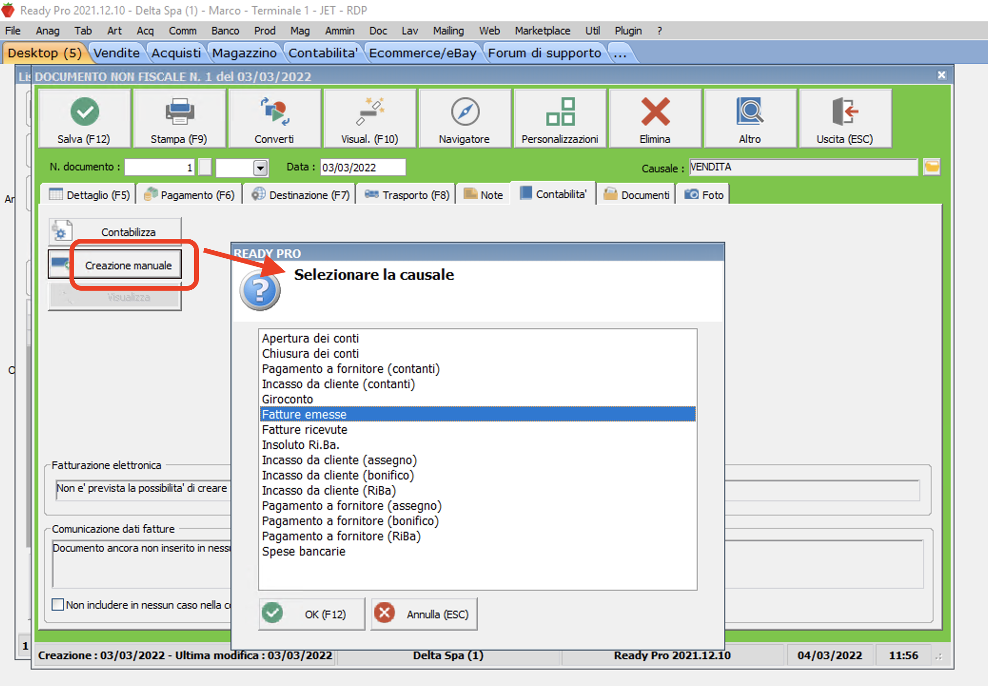The height and width of the screenshot is (686, 988).
Task: Open the Destinazione (F7) tab
Action: (301, 195)
